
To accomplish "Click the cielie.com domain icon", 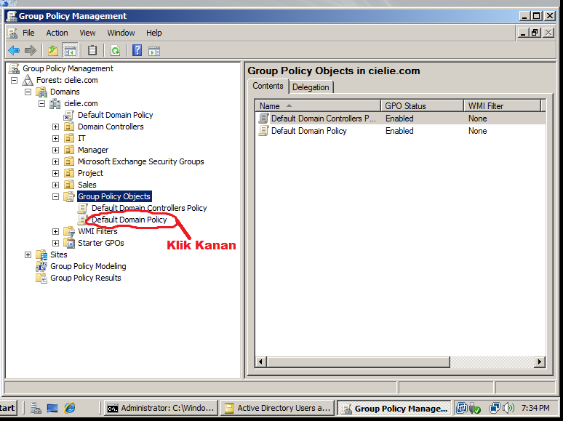I will [x=55, y=104].
